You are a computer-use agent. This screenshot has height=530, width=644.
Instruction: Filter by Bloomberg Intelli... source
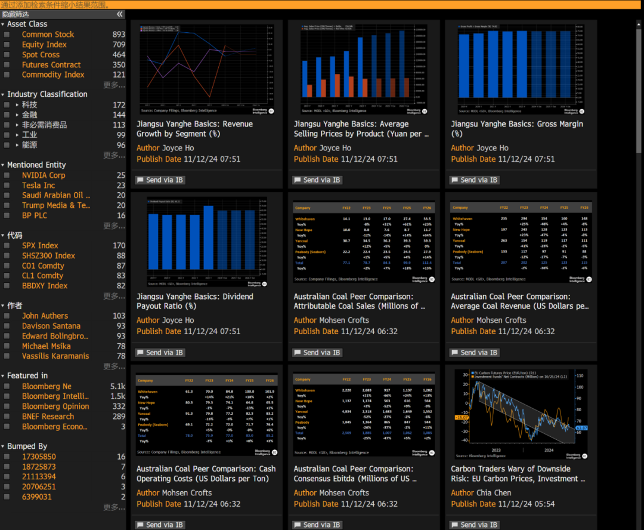tap(55, 396)
